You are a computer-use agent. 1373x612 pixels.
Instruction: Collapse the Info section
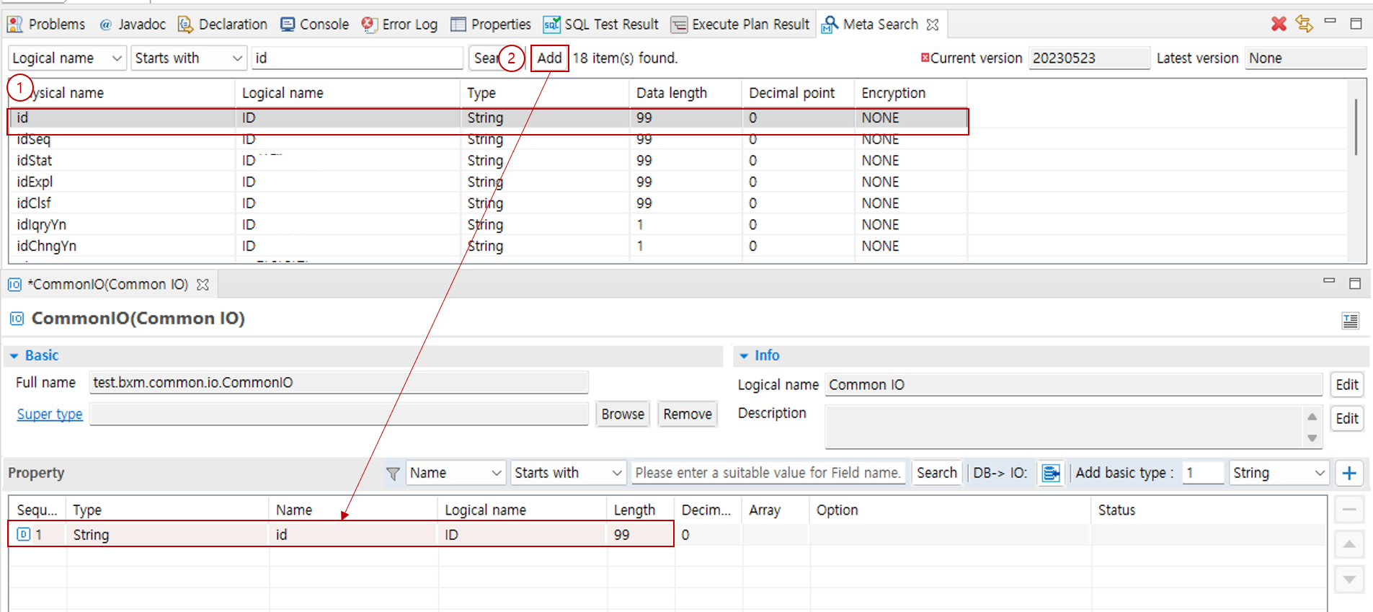pos(744,355)
